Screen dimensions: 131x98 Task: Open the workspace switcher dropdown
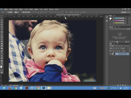pos(126,12)
